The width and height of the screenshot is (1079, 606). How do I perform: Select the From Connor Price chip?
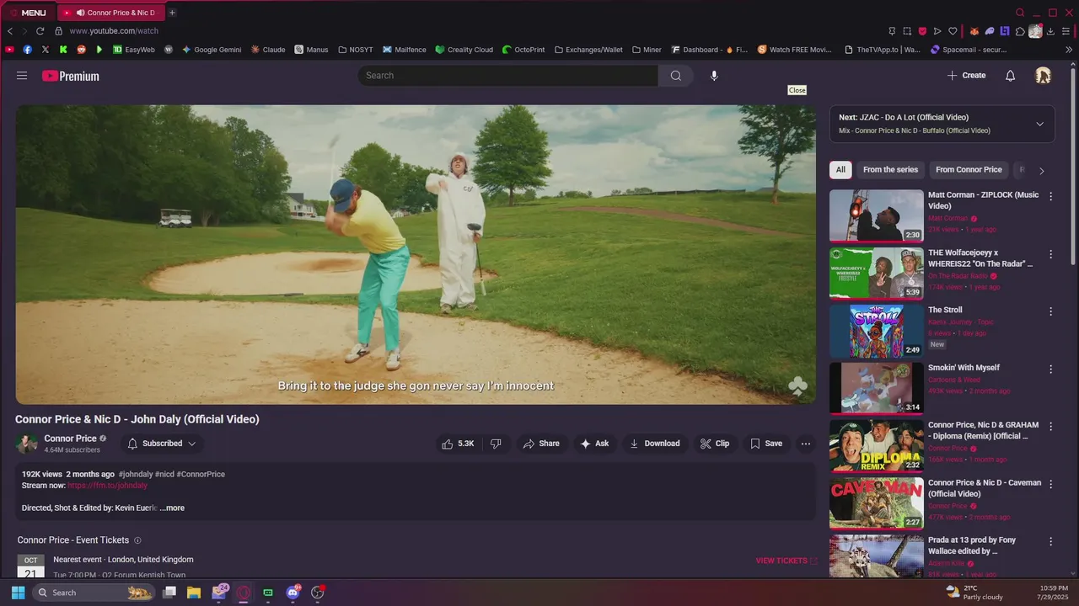click(x=969, y=170)
